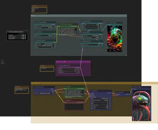Click the empty Negative prompt text box
Screen dimensions: 158x130
click(x=74, y=107)
